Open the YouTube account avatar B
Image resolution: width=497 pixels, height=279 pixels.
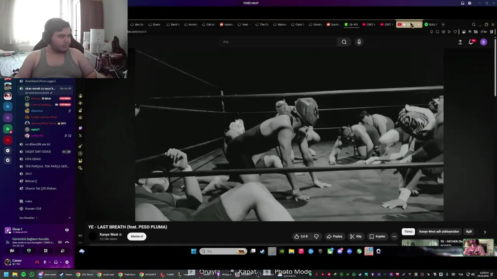483,42
